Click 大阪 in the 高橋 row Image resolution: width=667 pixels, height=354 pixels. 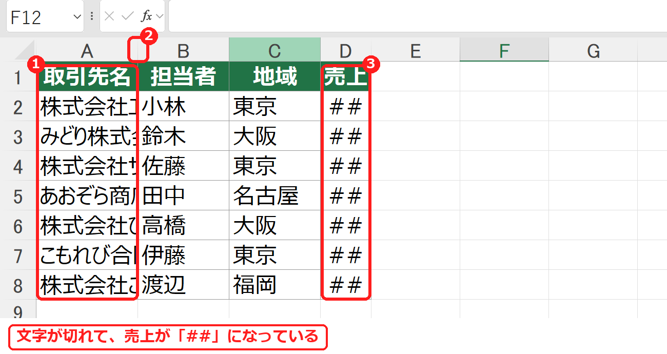pyautogui.click(x=275, y=225)
